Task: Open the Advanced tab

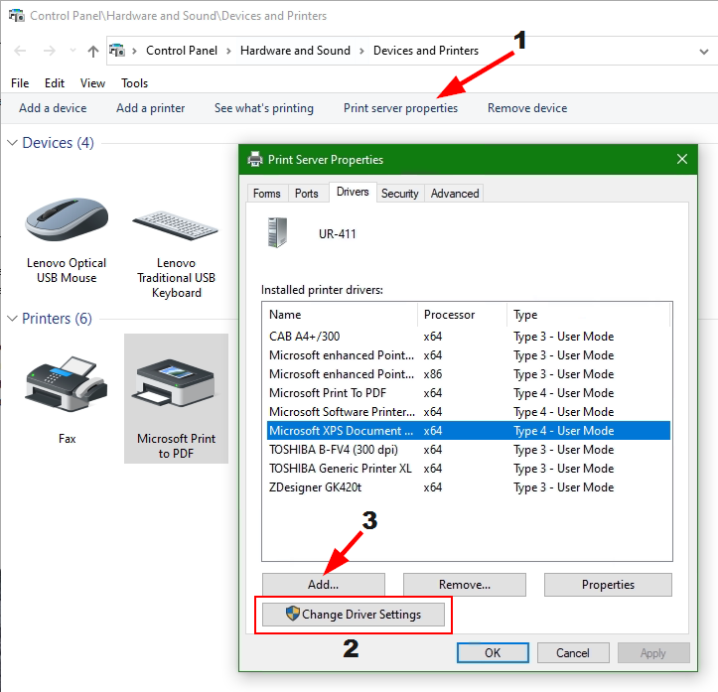Action: click(455, 194)
